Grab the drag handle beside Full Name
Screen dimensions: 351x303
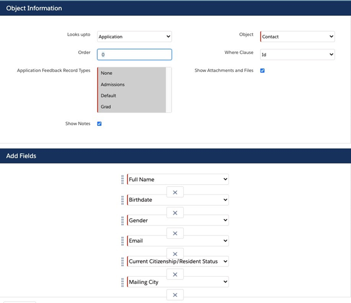click(122, 179)
